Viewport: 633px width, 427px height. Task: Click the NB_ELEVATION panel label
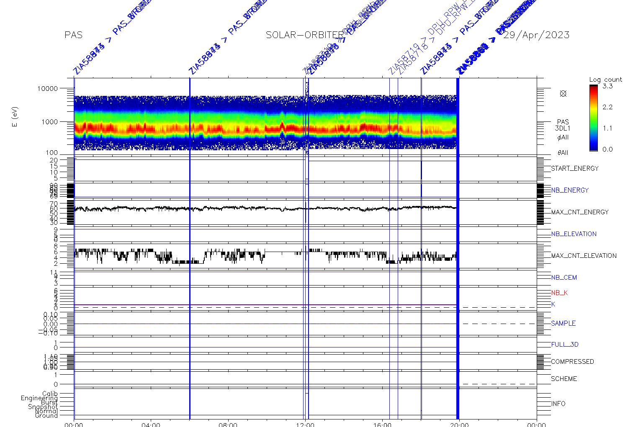[x=574, y=234]
